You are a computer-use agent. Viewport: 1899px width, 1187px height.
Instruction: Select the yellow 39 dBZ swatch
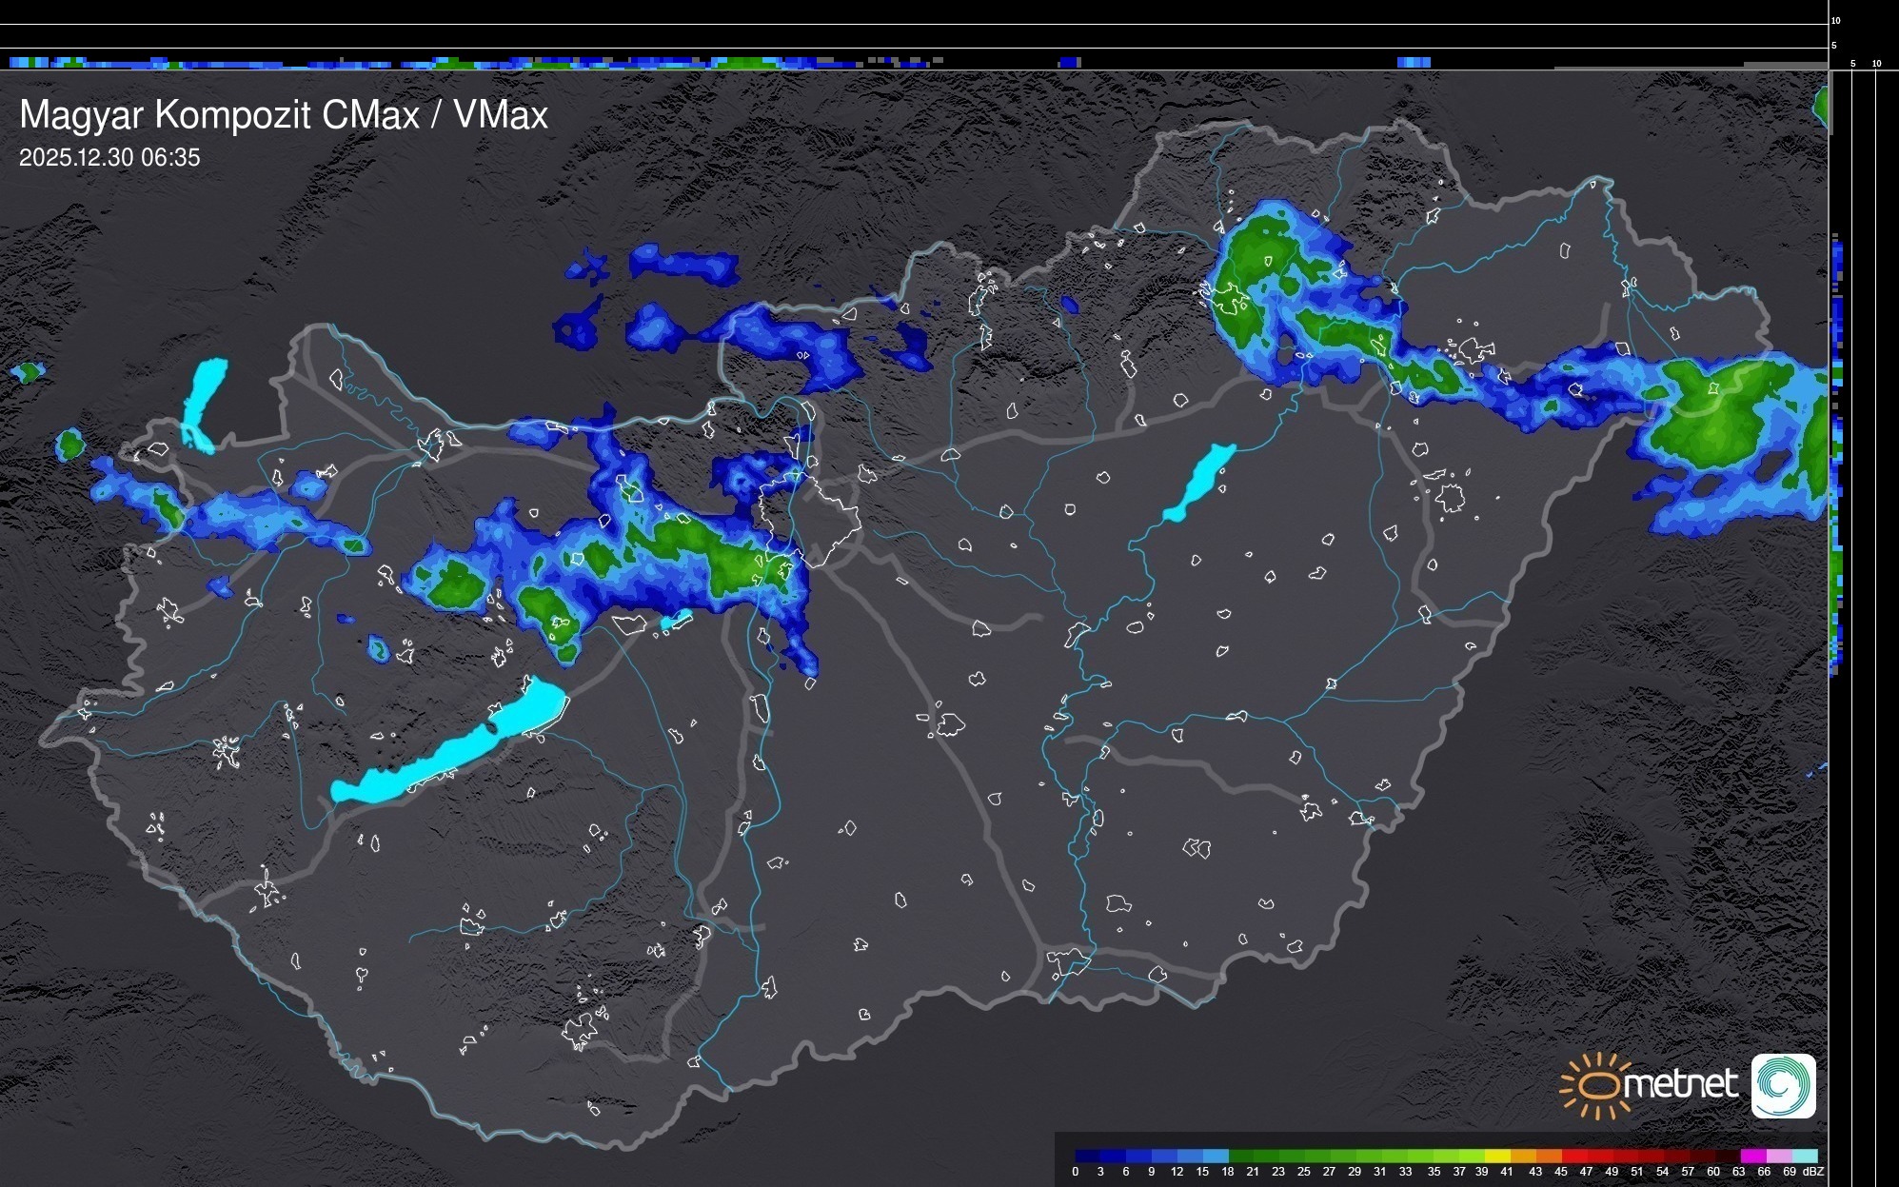point(1497,1156)
